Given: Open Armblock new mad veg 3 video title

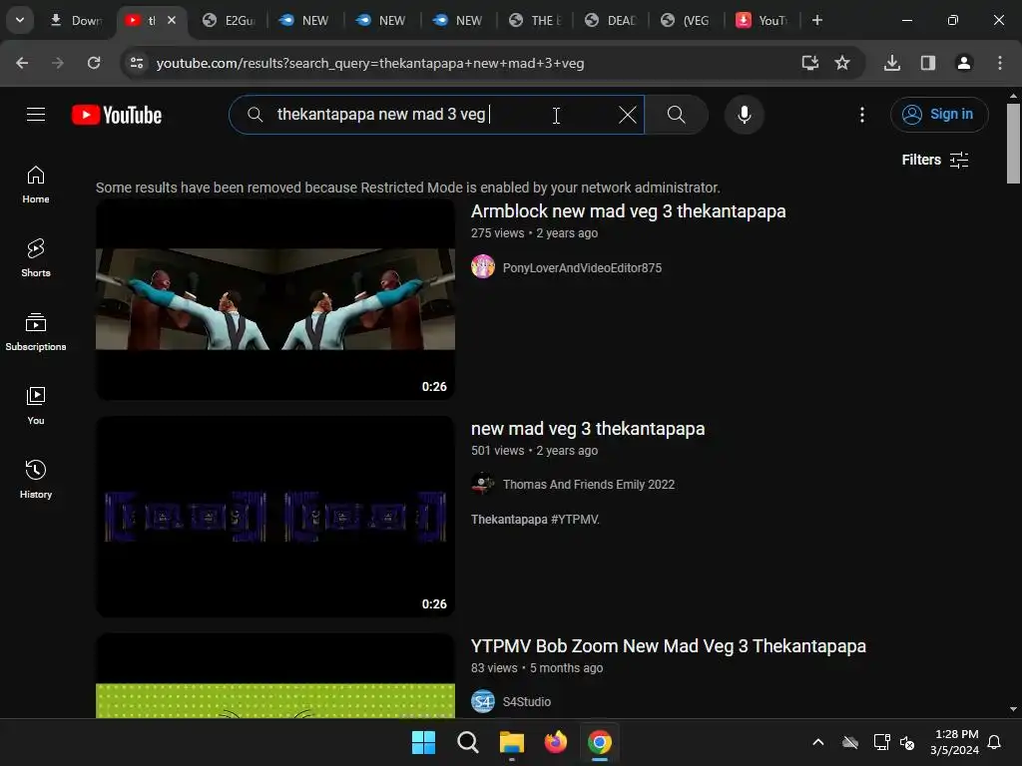Looking at the screenshot, I should [628, 211].
